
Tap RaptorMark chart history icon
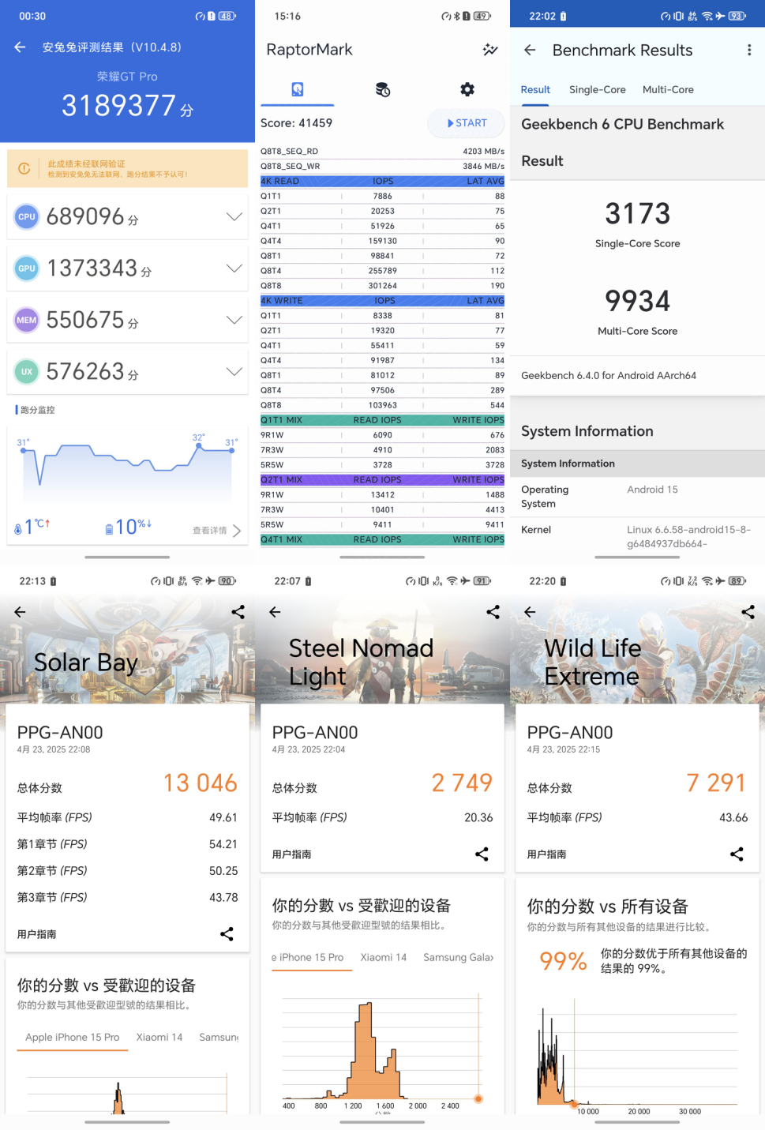pyautogui.click(x=490, y=50)
